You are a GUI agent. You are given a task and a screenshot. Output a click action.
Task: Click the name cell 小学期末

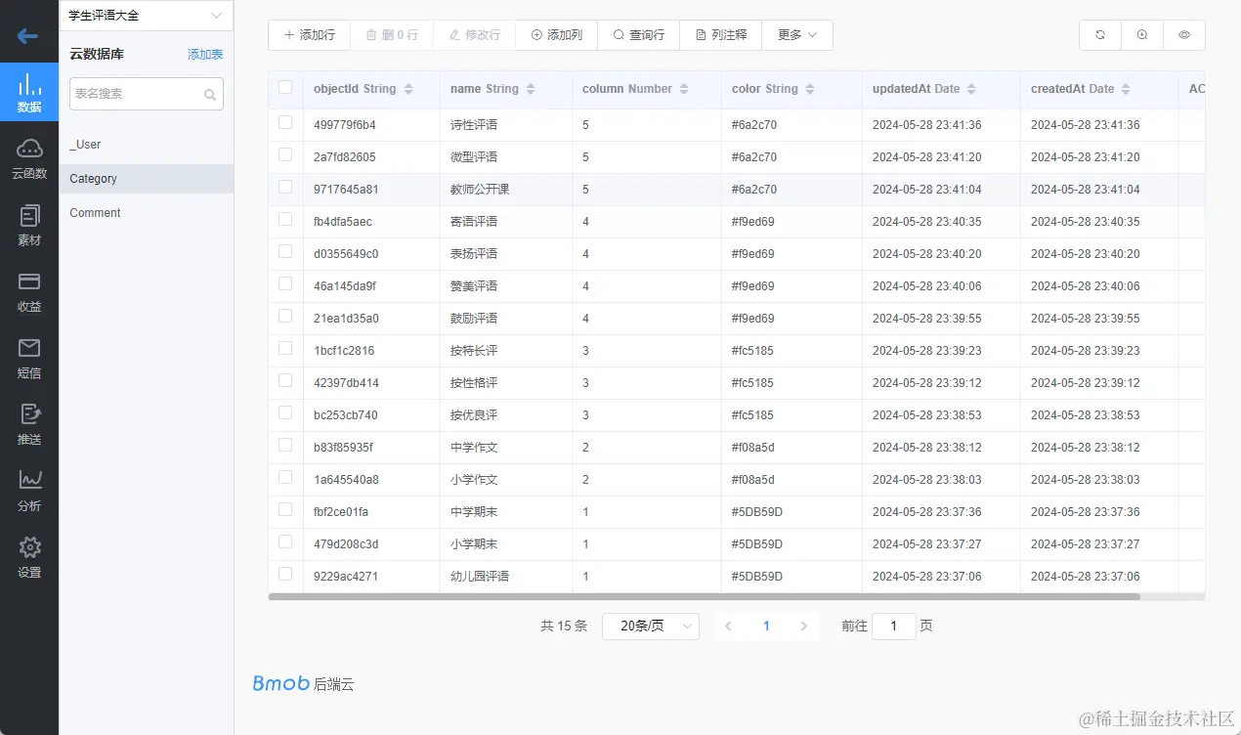pyautogui.click(x=474, y=544)
